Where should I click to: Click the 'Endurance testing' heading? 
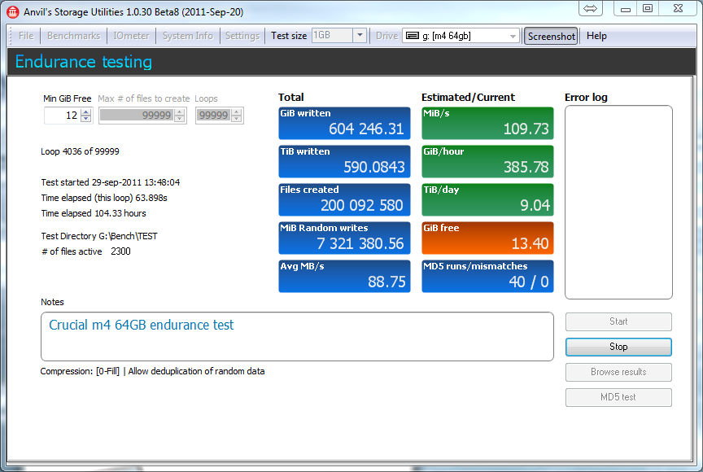click(83, 61)
